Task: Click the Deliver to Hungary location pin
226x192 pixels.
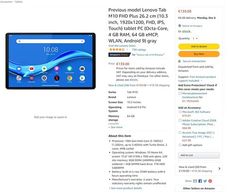Action: (x=179, y=26)
